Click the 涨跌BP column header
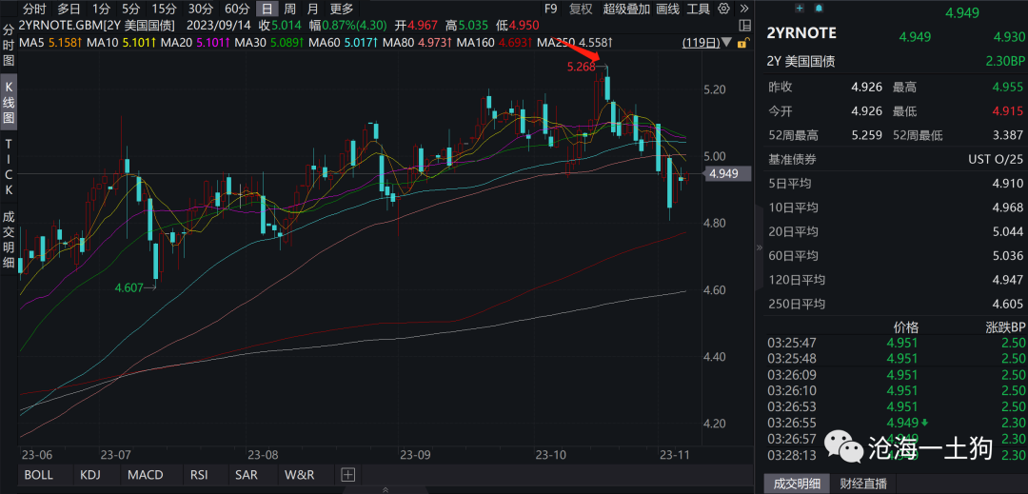The width and height of the screenshot is (1028, 494). coord(1005,327)
